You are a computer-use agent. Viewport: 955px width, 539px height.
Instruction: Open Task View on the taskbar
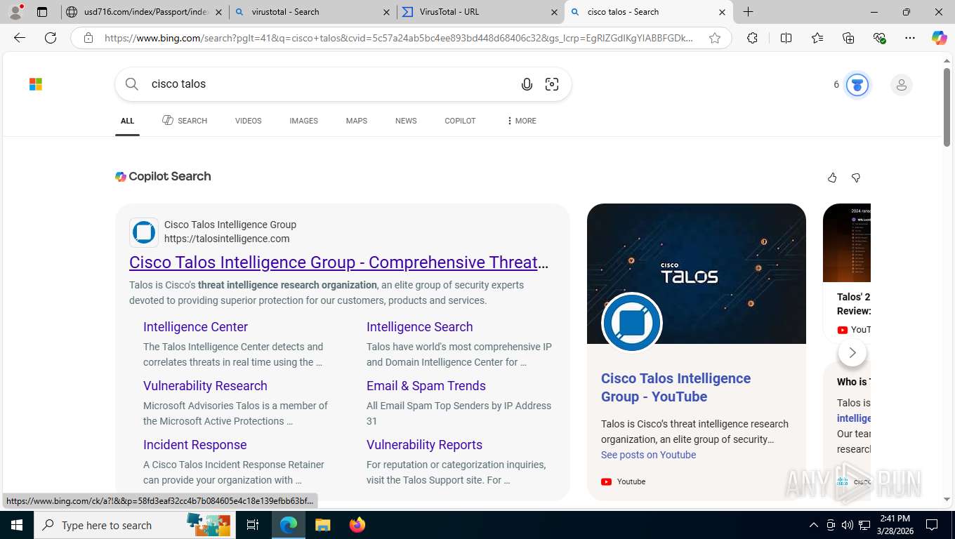(253, 525)
